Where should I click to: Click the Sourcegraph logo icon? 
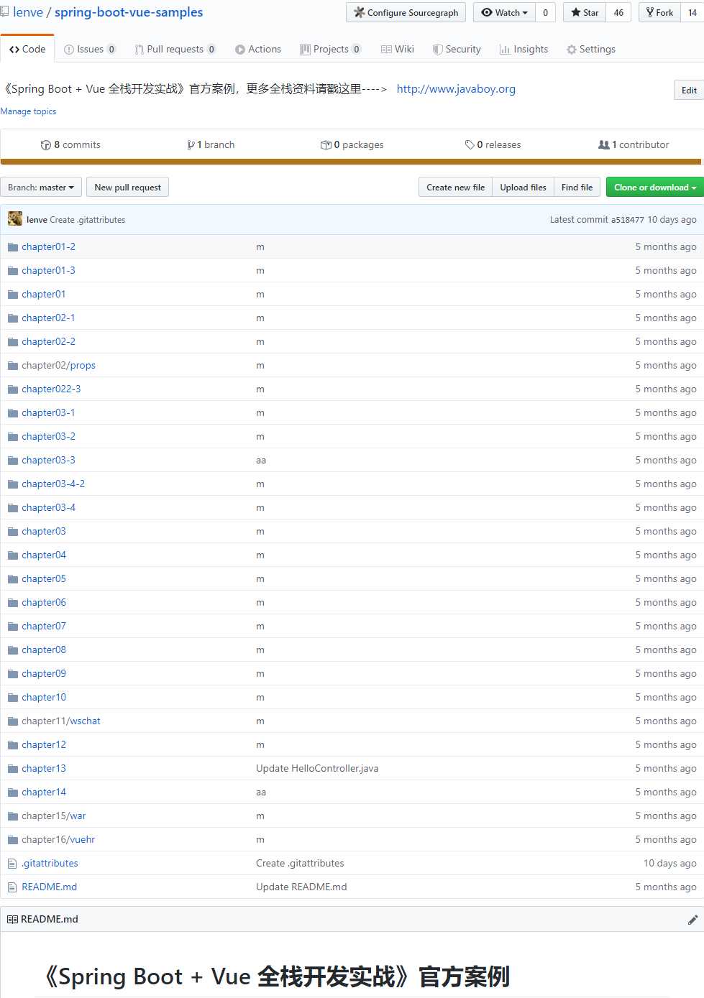(360, 12)
